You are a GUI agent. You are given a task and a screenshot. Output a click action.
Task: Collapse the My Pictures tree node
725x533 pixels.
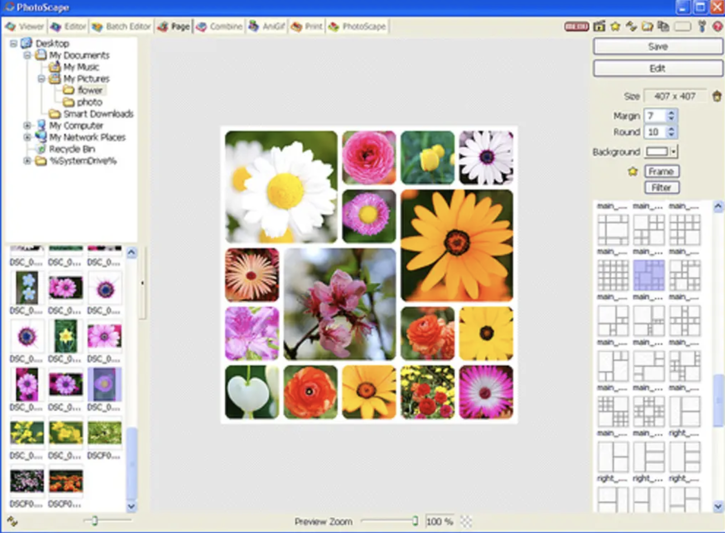pyautogui.click(x=41, y=79)
